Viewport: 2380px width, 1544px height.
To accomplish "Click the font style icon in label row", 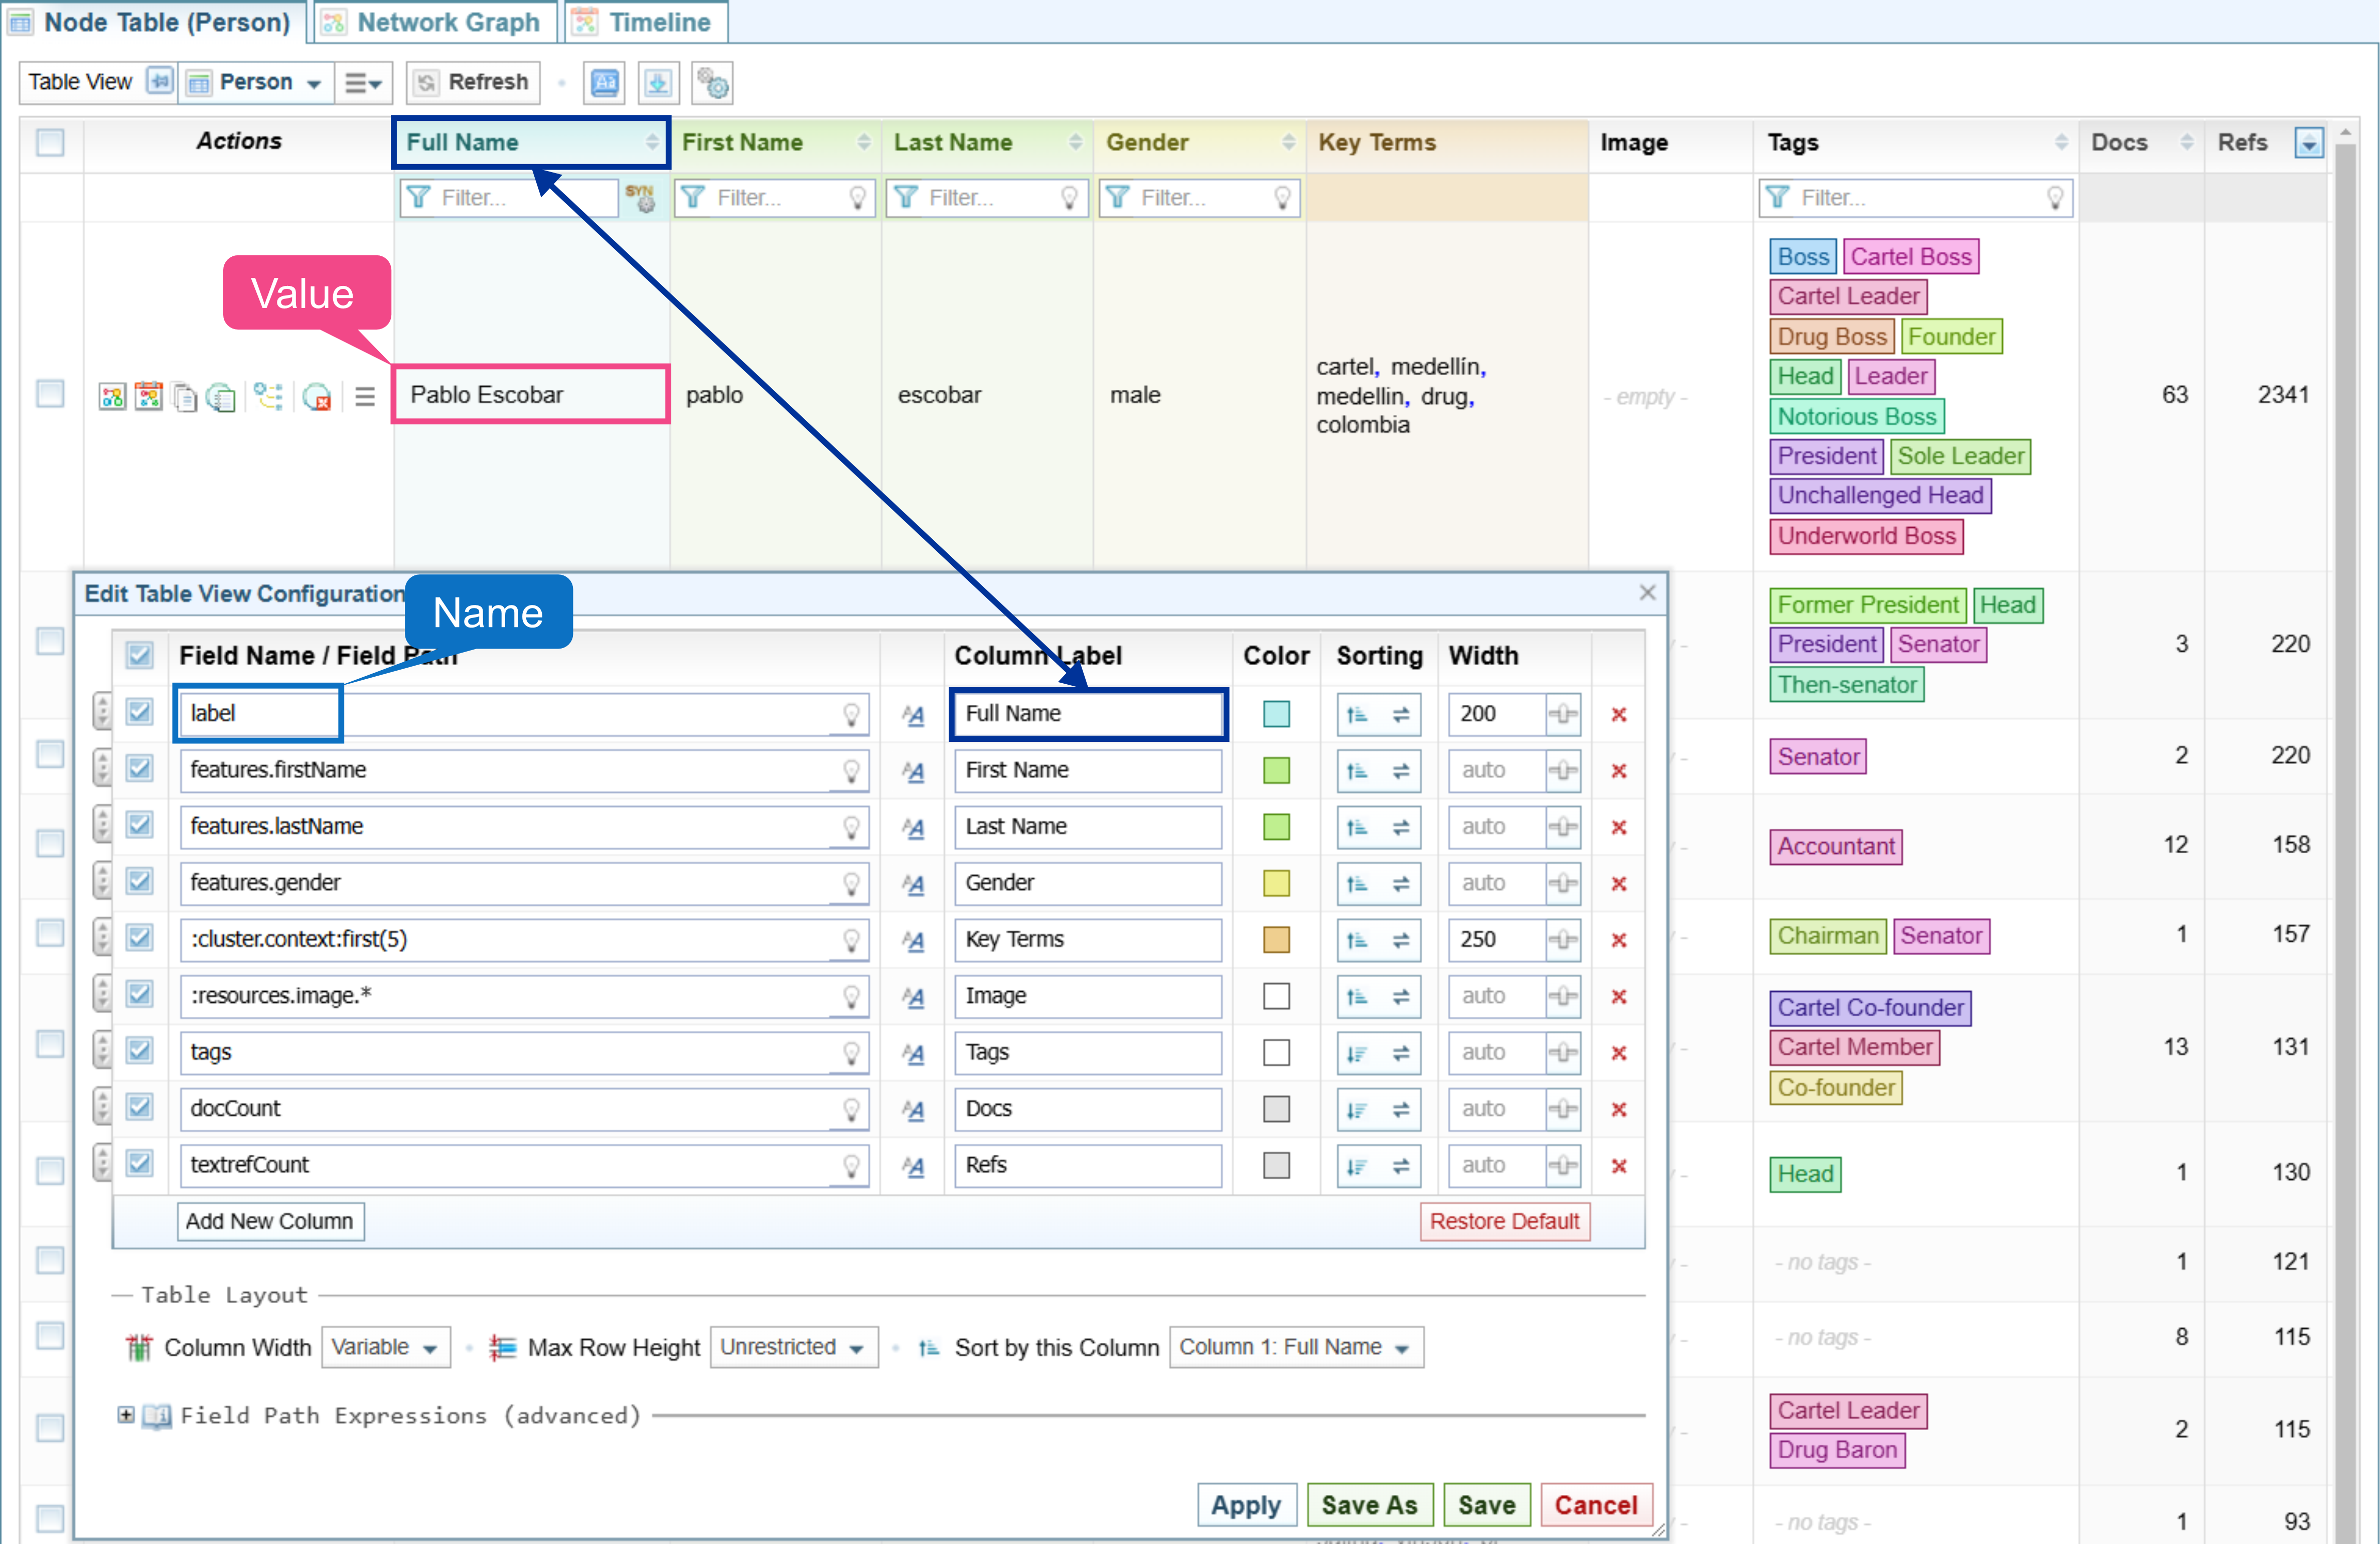I will click(x=912, y=715).
